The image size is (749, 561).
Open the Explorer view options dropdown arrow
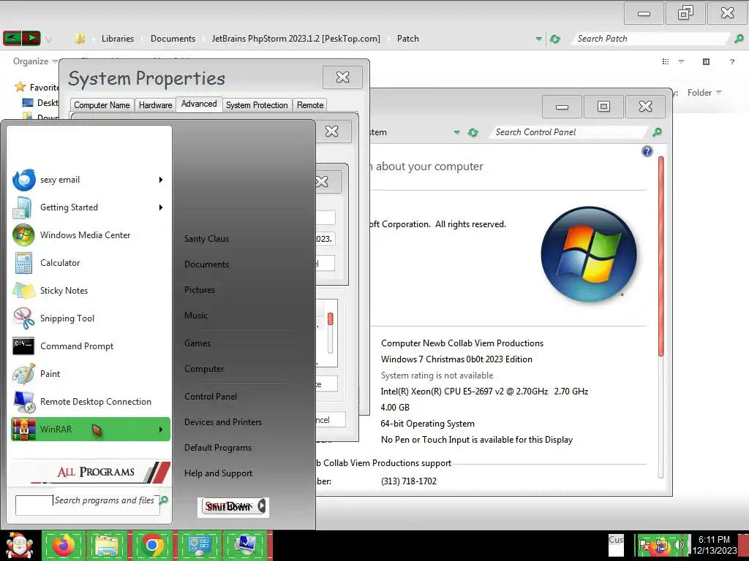click(x=682, y=61)
